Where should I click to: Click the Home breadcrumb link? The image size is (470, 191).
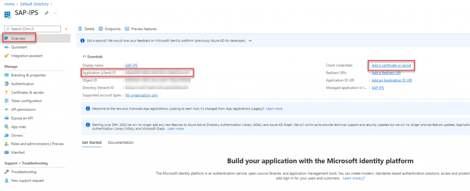(9, 4)
